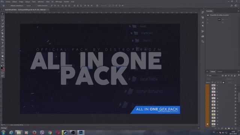Open the Calques panel options menu
The height and width of the screenshot is (135, 240).
point(238,72)
